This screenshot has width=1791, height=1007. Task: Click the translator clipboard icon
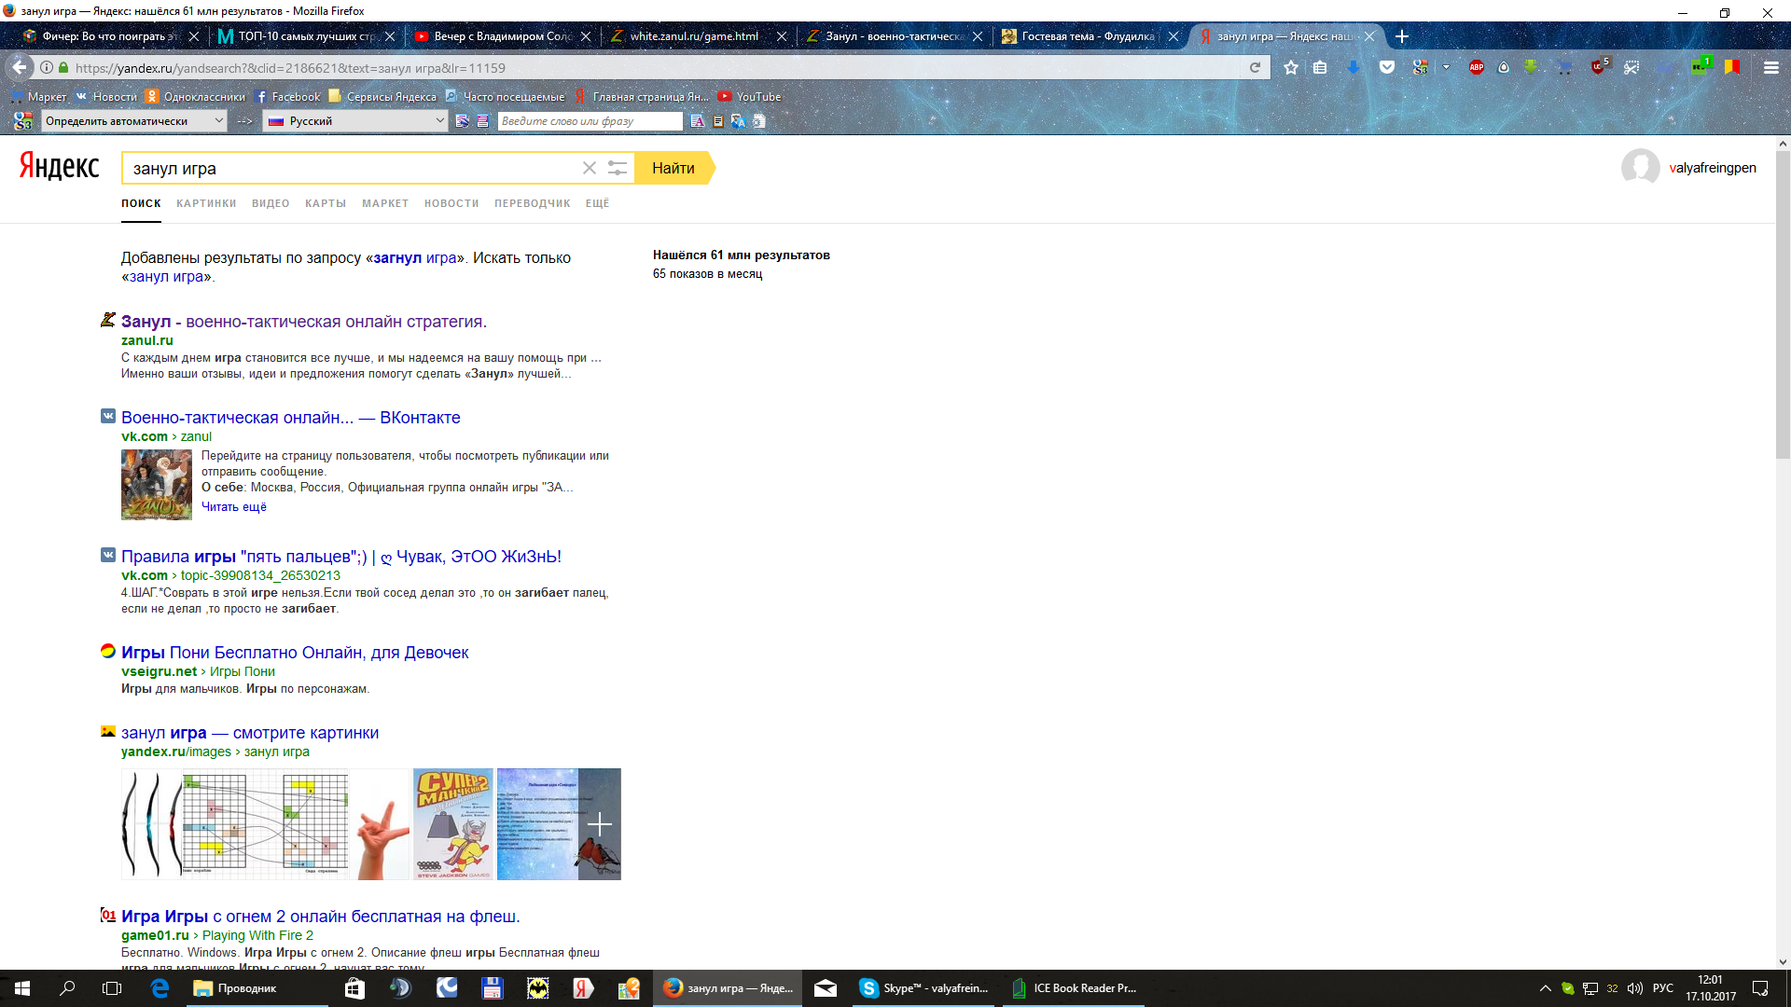click(717, 121)
